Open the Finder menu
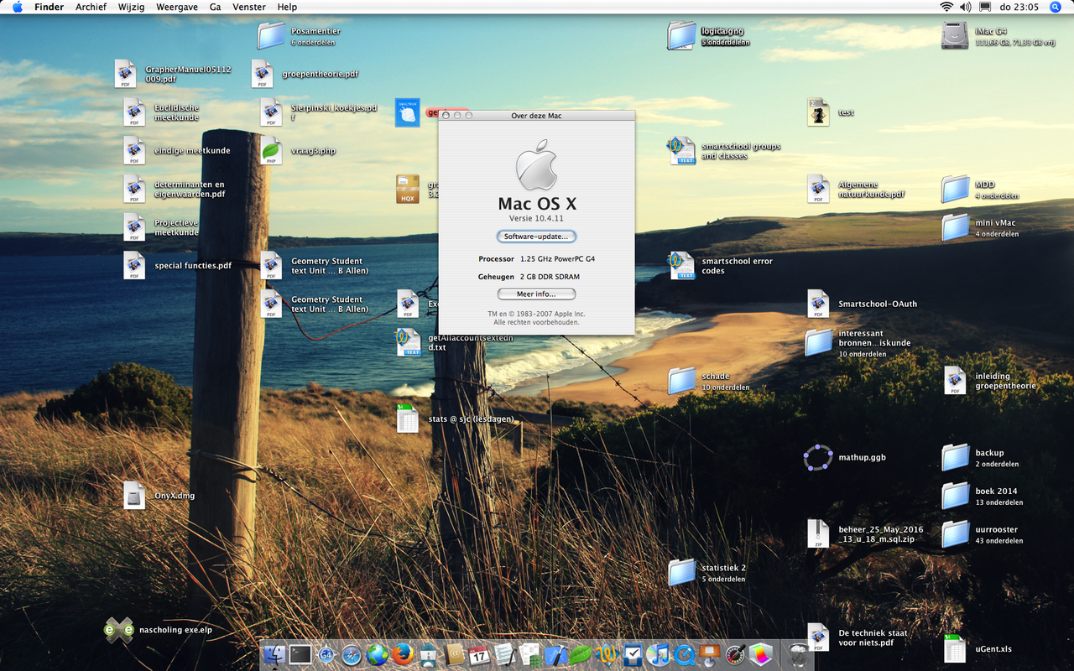Viewport: 1074px width, 671px height. coord(49,7)
